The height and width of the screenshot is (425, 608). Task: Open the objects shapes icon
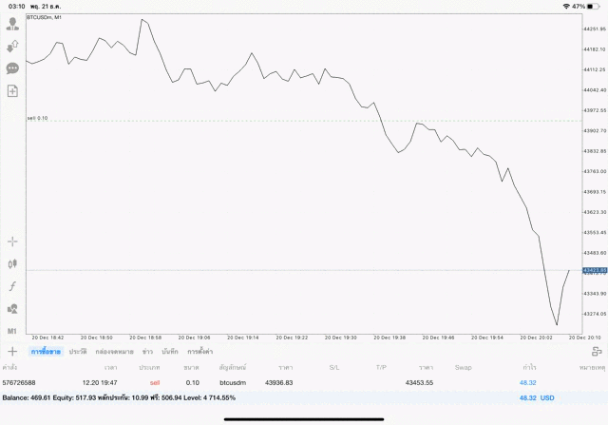[12, 308]
